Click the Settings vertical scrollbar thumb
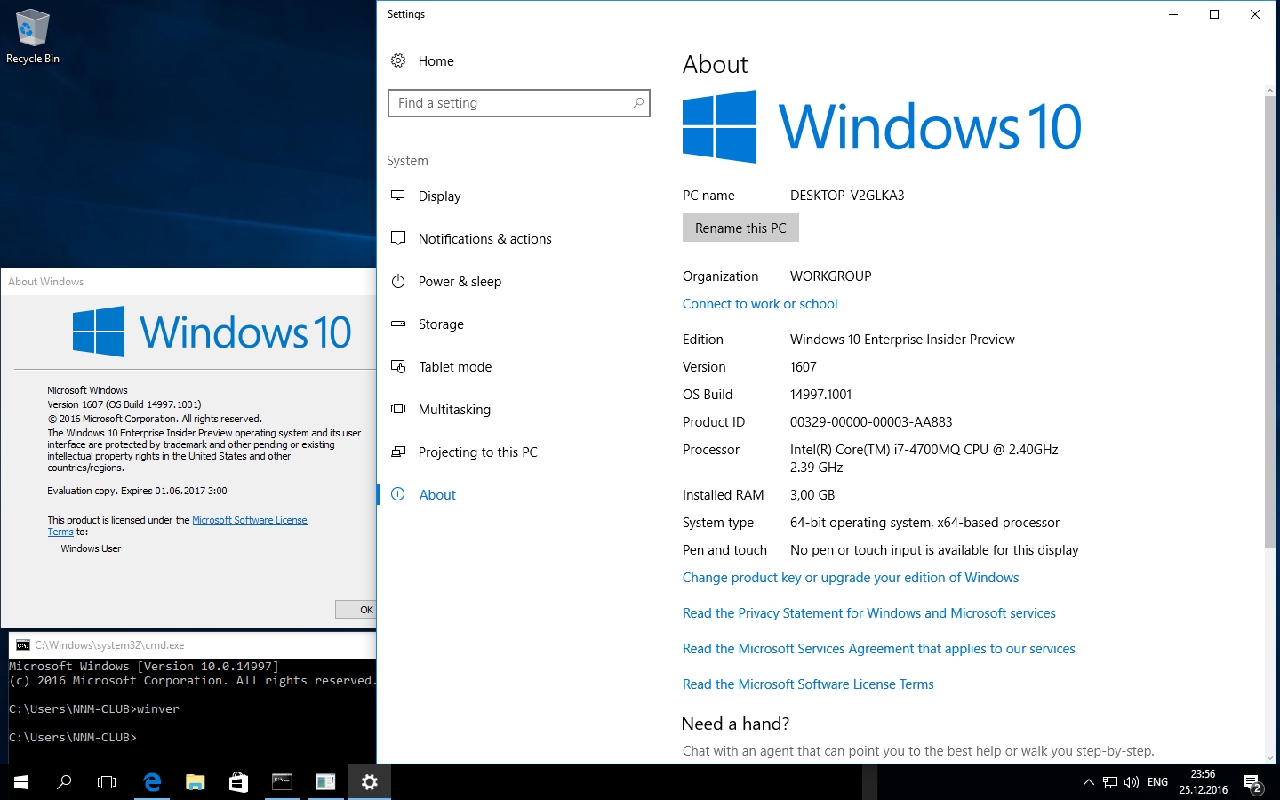The image size is (1280, 800). 1269,321
